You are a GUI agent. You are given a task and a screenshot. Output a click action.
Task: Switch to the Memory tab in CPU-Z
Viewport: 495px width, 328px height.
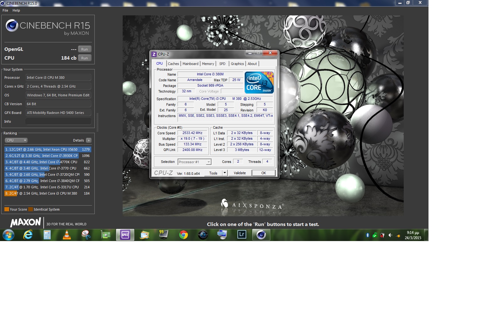pos(208,64)
